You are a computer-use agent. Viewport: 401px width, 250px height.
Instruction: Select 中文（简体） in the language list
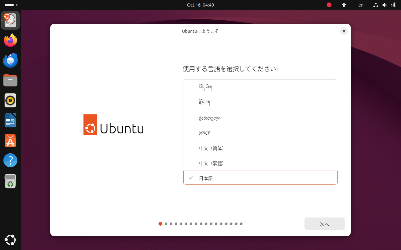pos(260,148)
